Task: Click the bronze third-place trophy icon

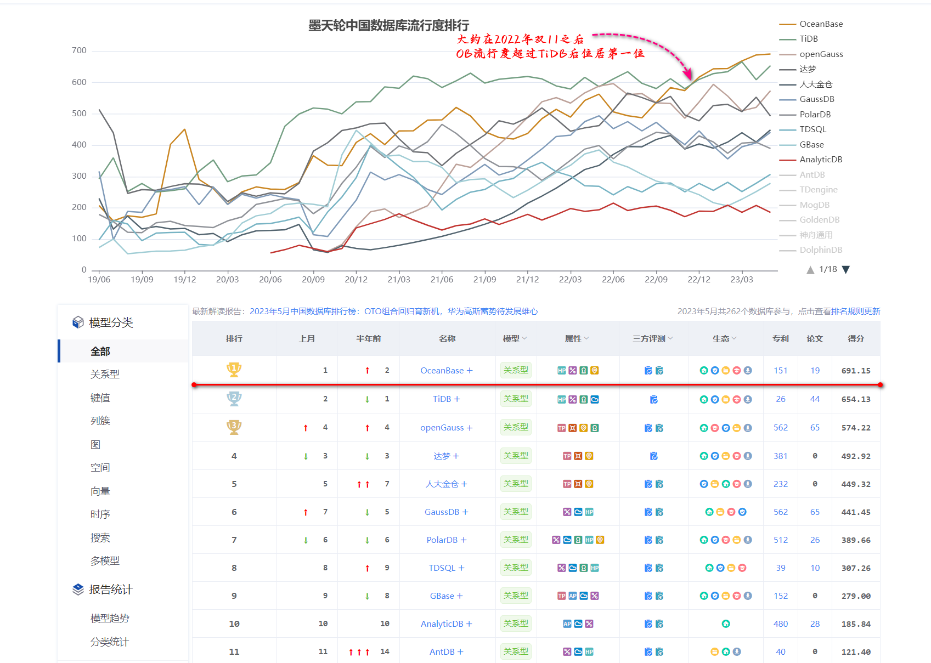Action: pos(234,427)
